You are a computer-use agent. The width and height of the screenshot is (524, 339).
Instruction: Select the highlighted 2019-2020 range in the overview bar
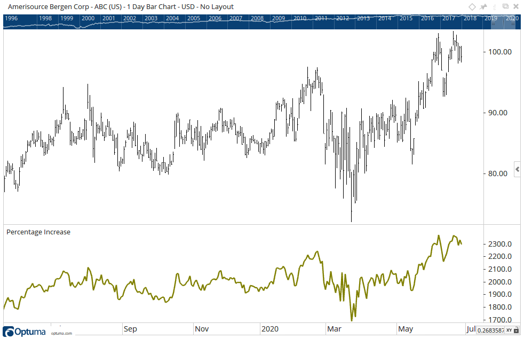[503, 22]
